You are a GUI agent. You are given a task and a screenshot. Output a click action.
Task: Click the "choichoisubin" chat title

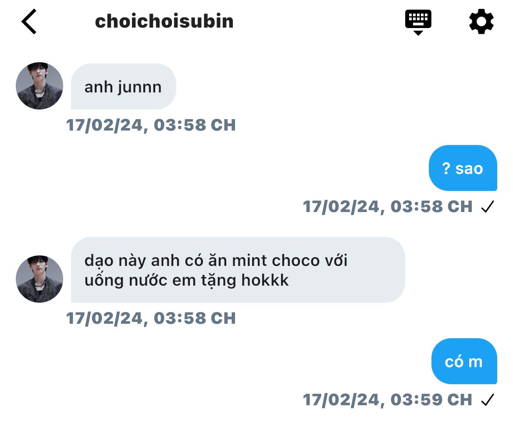point(164,21)
